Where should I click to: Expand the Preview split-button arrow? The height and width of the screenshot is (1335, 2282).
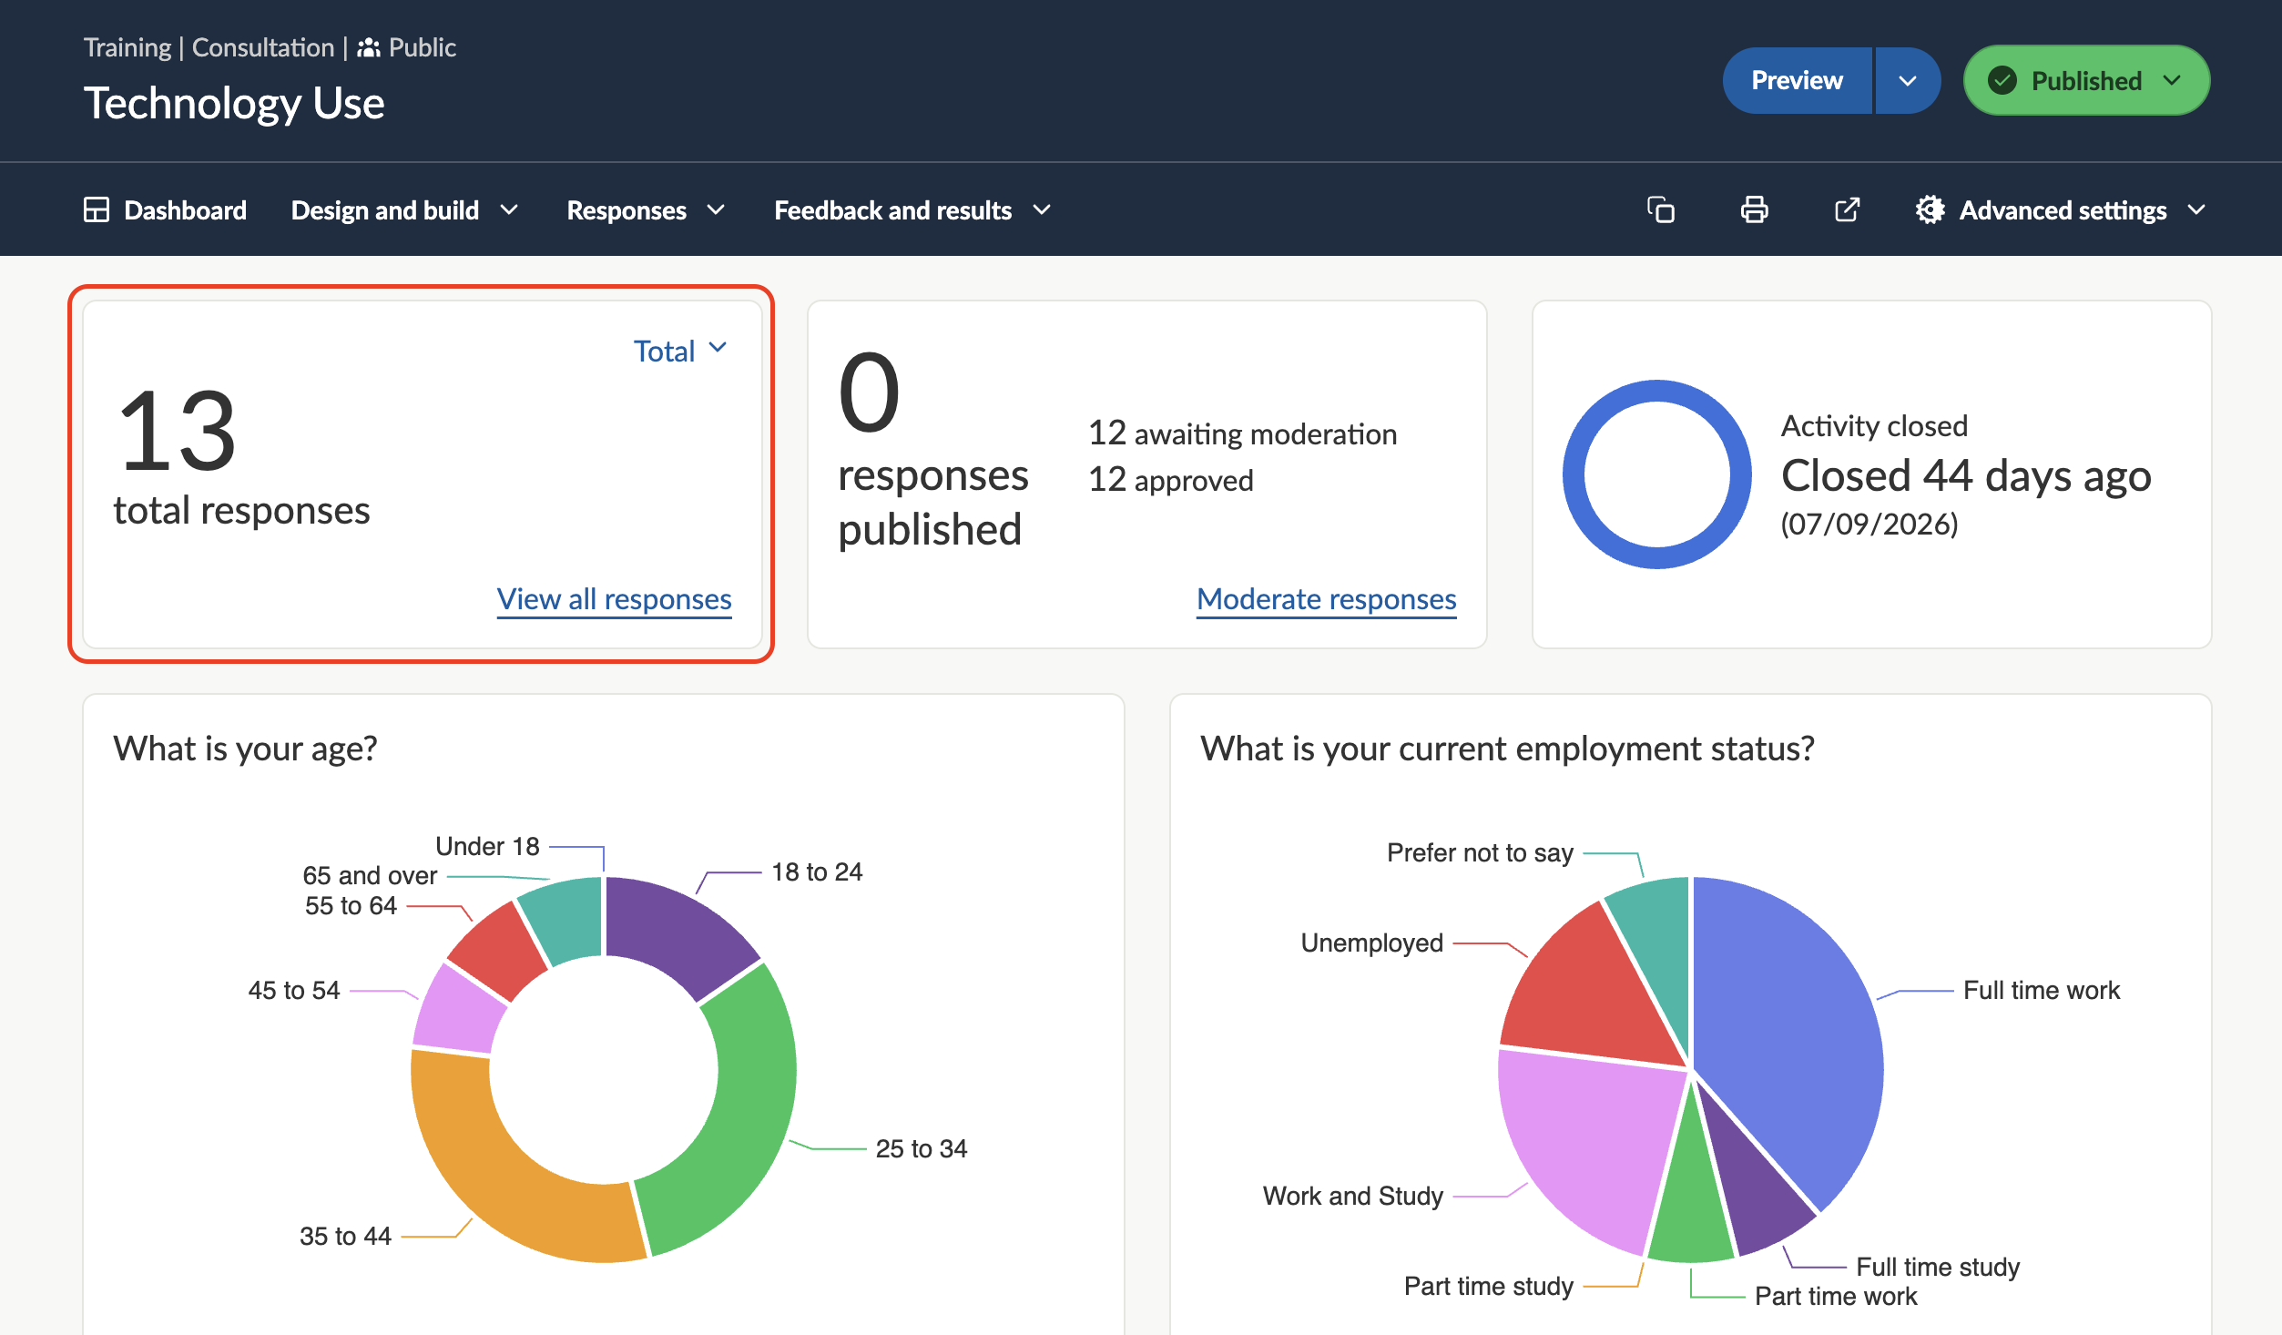pos(1908,81)
